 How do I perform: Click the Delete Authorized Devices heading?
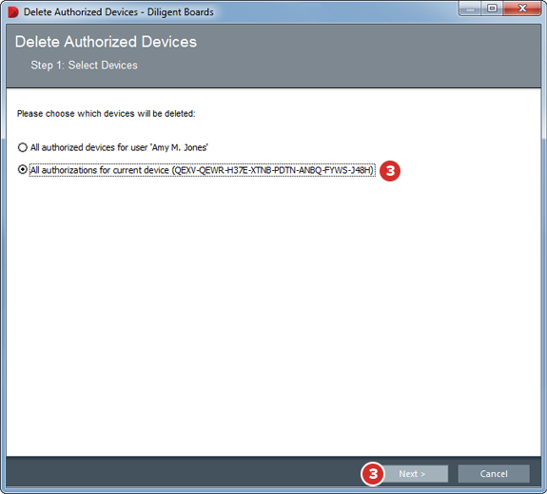click(x=106, y=42)
